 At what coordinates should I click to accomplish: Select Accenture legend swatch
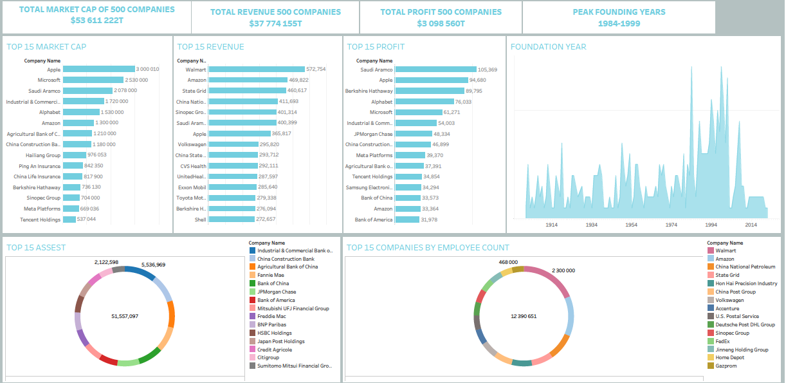[710, 308]
